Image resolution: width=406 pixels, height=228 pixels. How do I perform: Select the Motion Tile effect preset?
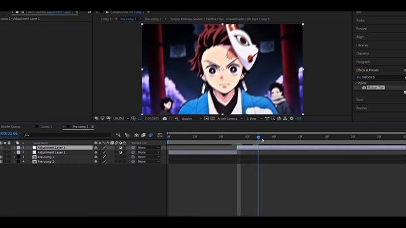click(376, 87)
